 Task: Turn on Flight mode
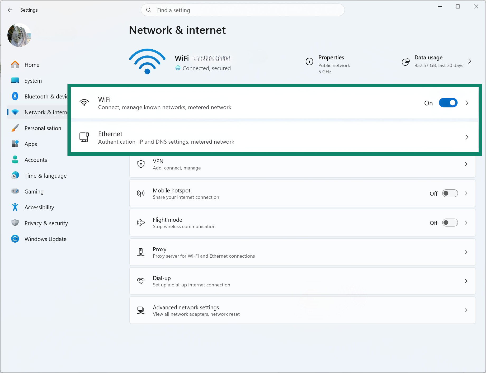tap(450, 223)
